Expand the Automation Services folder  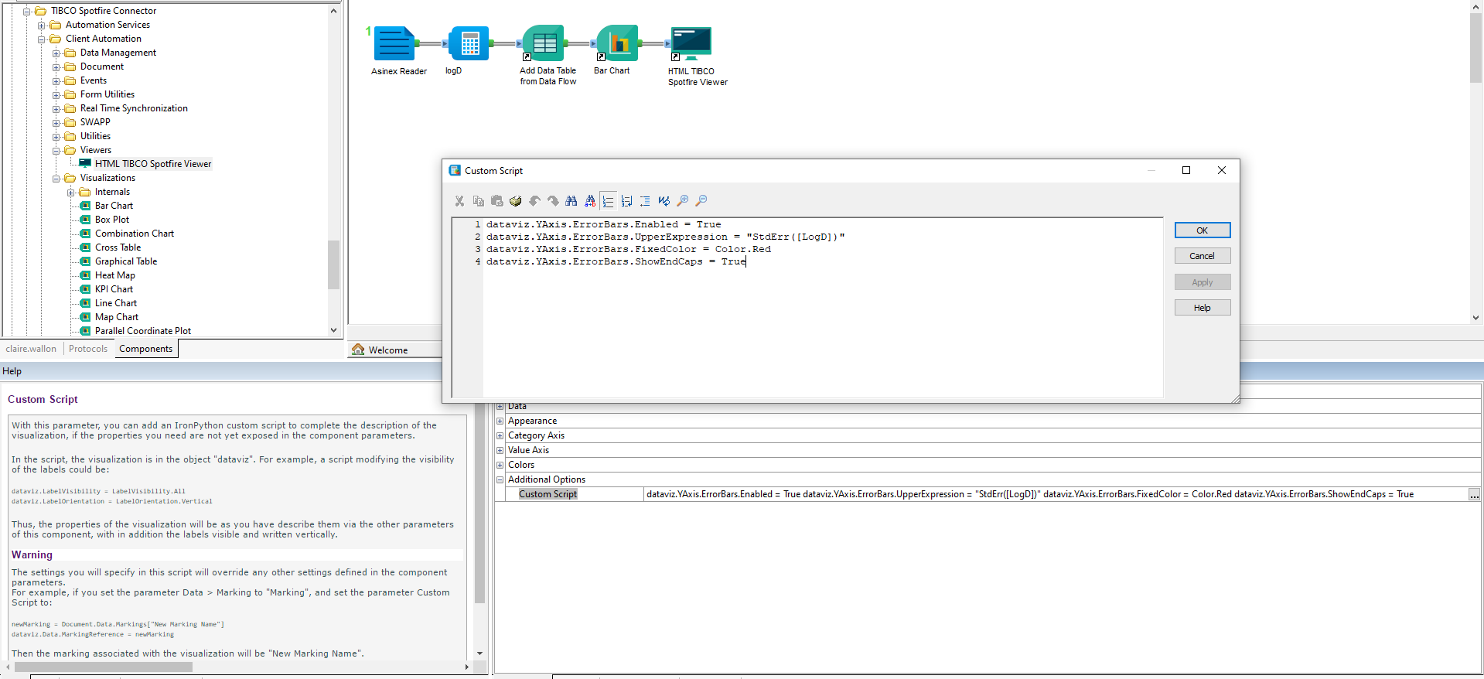42,26
